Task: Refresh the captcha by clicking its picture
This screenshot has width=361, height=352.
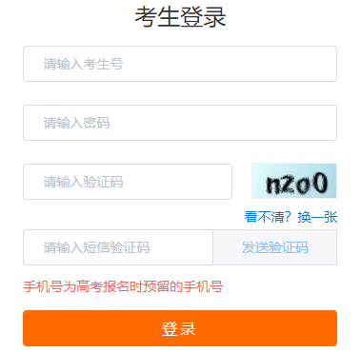Action: pos(294,181)
